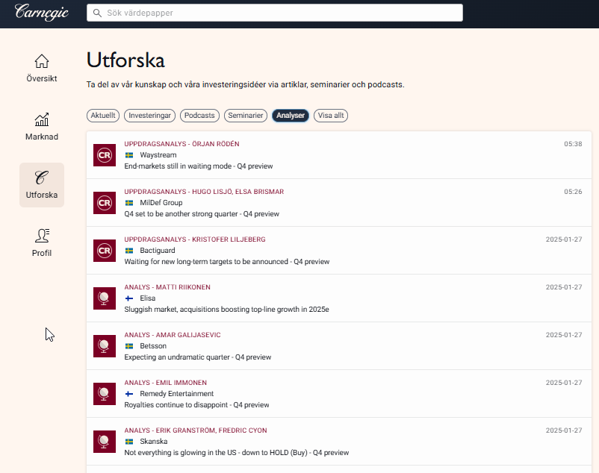Open Uppdragsanalys - Örjan Rödén heading

pyautogui.click(x=181, y=144)
